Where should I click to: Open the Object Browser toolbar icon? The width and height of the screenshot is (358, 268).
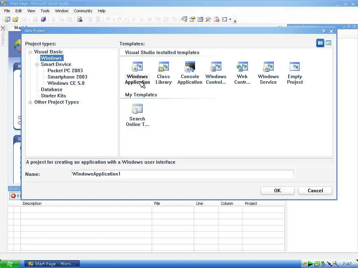[x=200, y=20]
